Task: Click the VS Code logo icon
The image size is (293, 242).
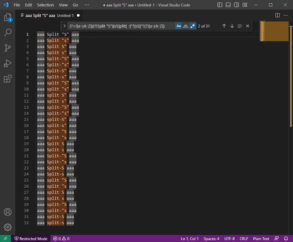Action: (x=6, y=5)
